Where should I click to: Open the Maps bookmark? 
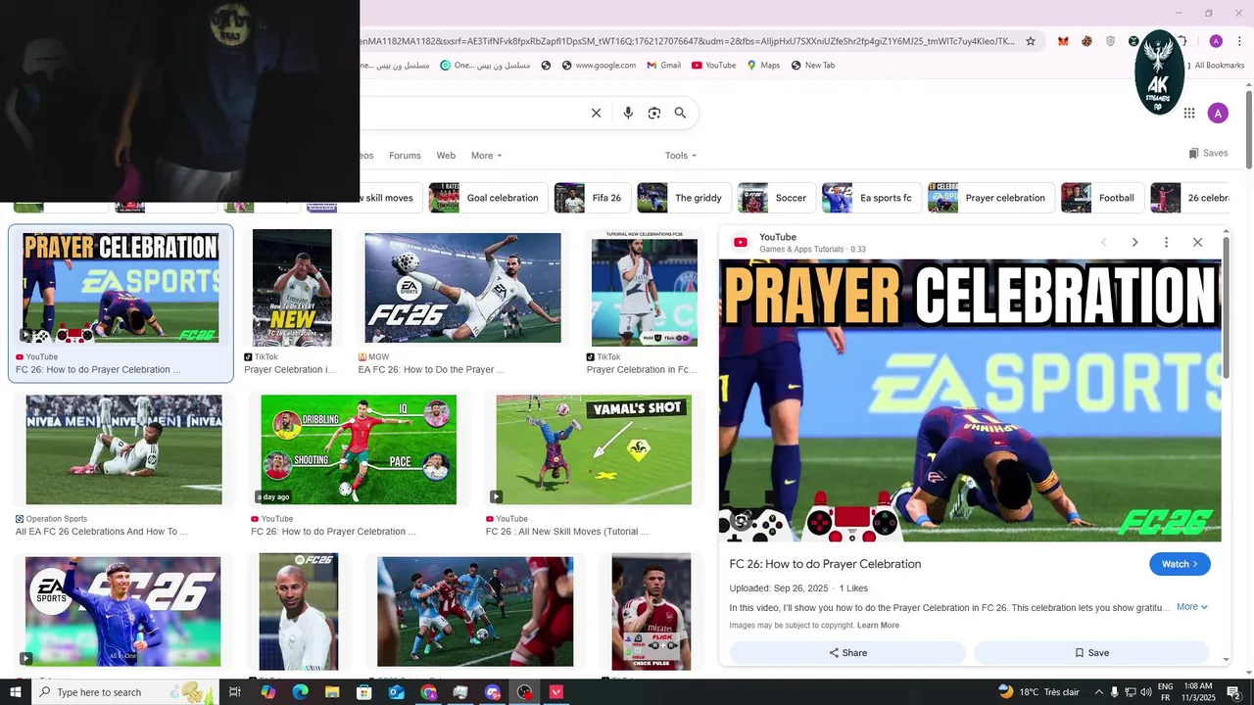(x=763, y=66)
